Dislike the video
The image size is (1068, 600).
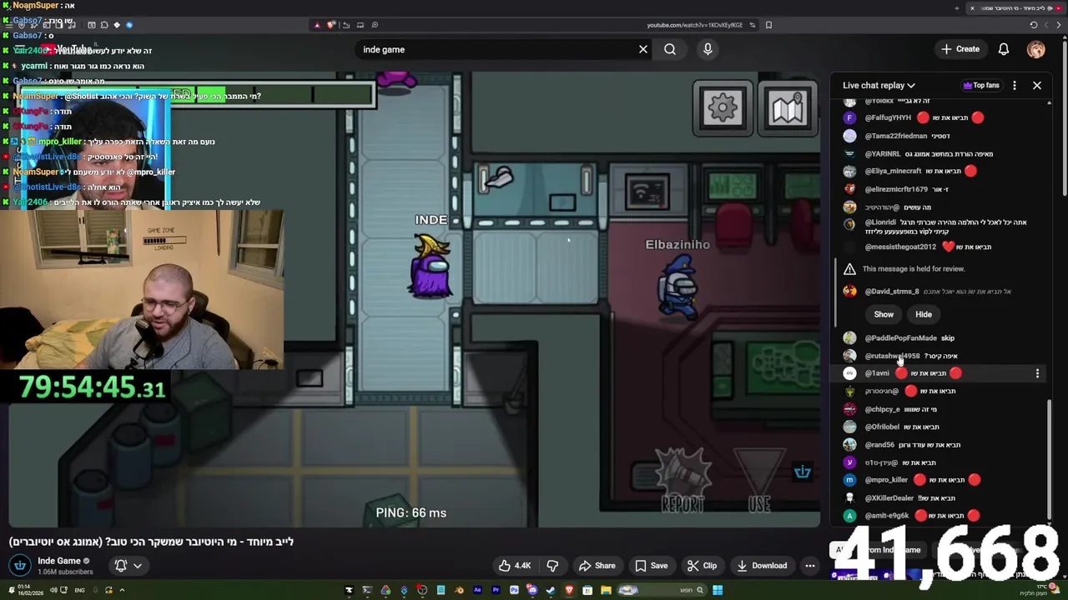click(x=552, y=566)
